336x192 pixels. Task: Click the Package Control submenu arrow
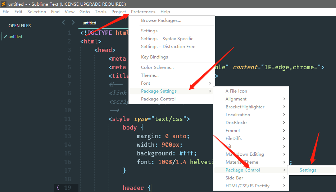284,170
